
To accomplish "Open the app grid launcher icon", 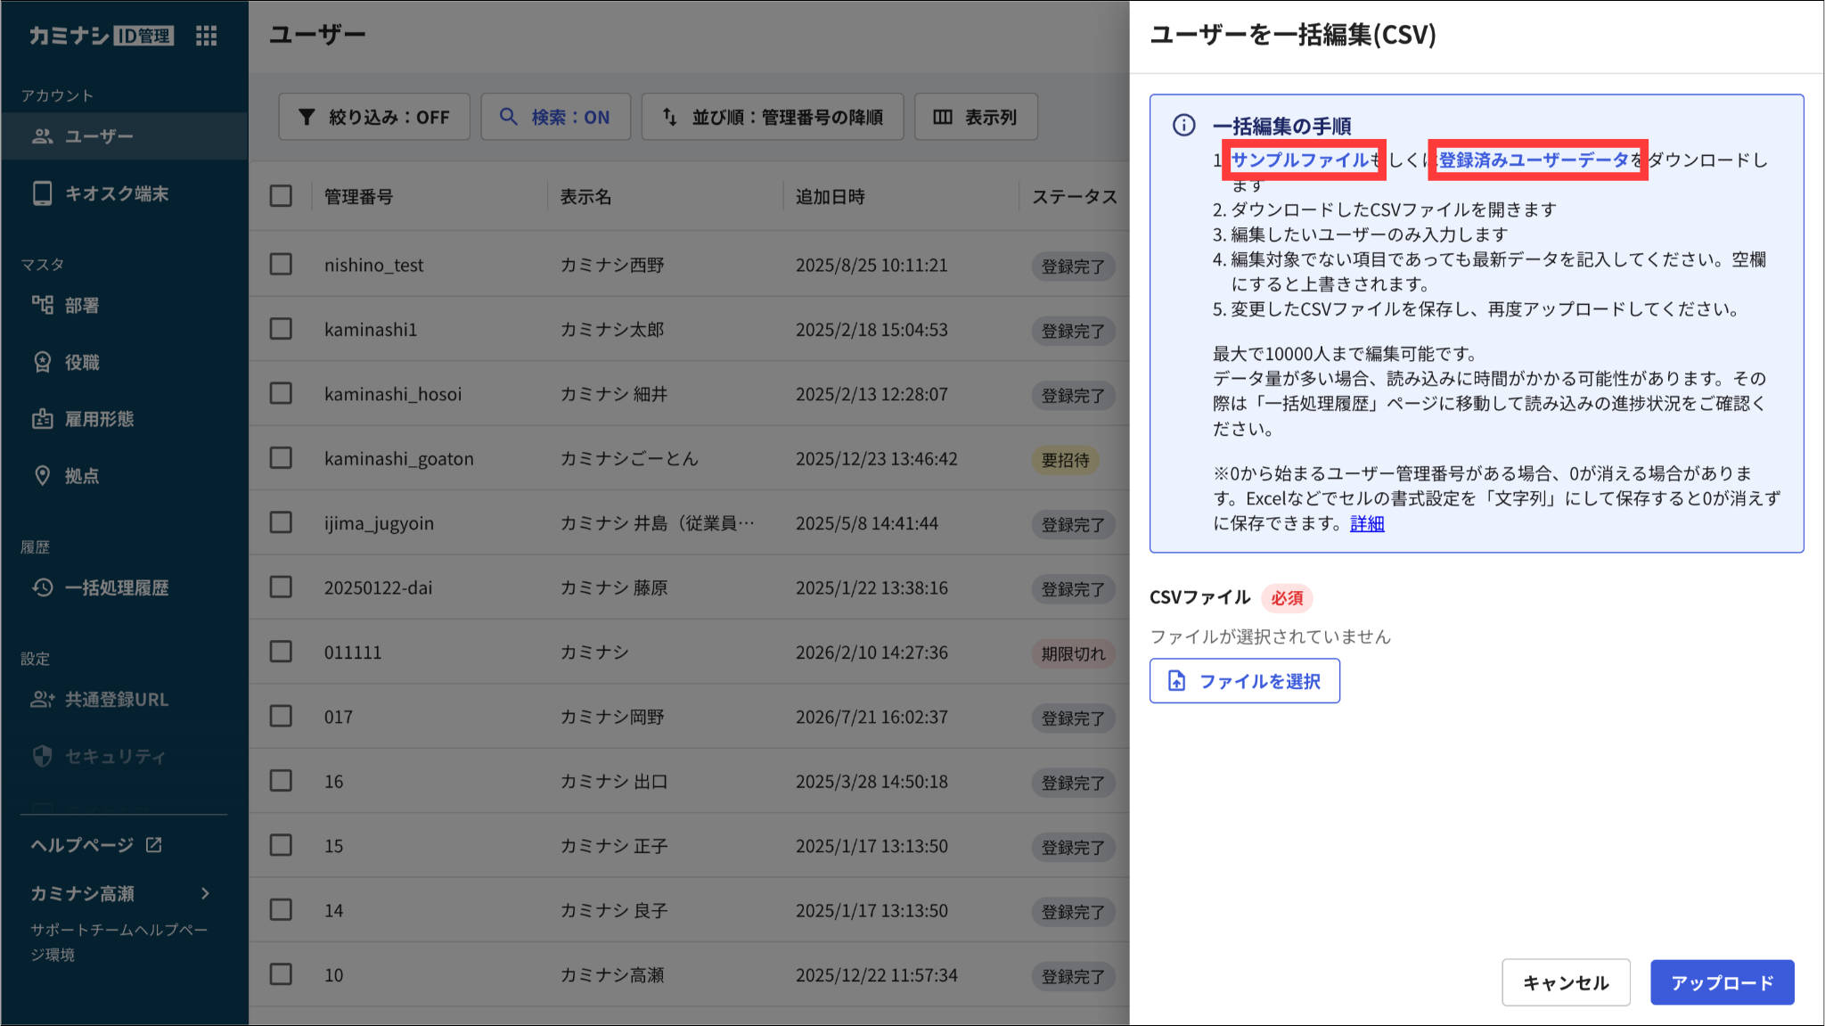I will pos(207,36).
